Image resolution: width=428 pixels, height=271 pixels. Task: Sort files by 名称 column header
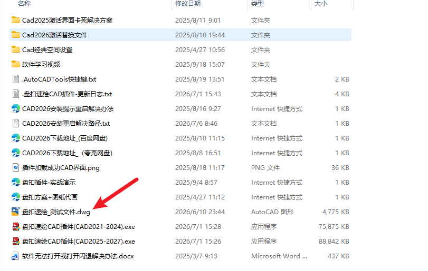click(x=24, y=4)
